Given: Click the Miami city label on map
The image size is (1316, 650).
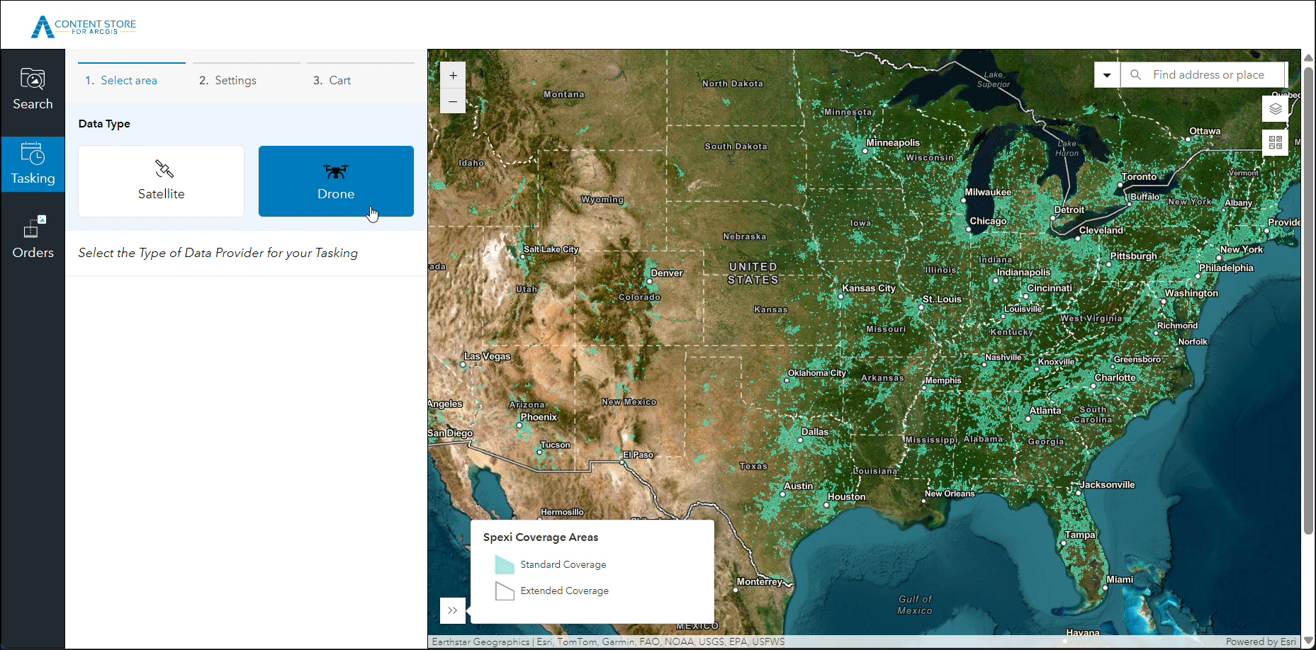Looking at the screenshot, I should point(1120,579).
